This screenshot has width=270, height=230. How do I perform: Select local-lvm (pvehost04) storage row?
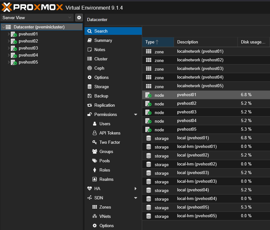(206, 199)
